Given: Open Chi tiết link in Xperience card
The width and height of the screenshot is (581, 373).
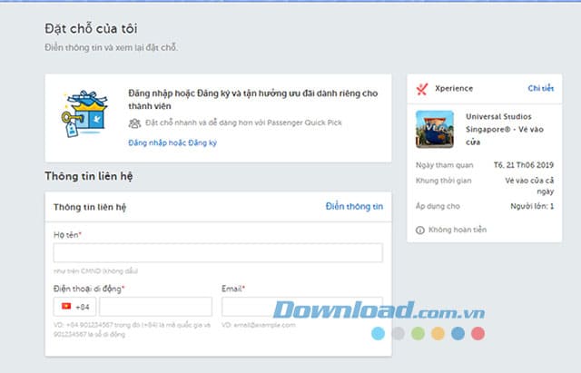Looking at the screenshot, I should coord(541,88).
